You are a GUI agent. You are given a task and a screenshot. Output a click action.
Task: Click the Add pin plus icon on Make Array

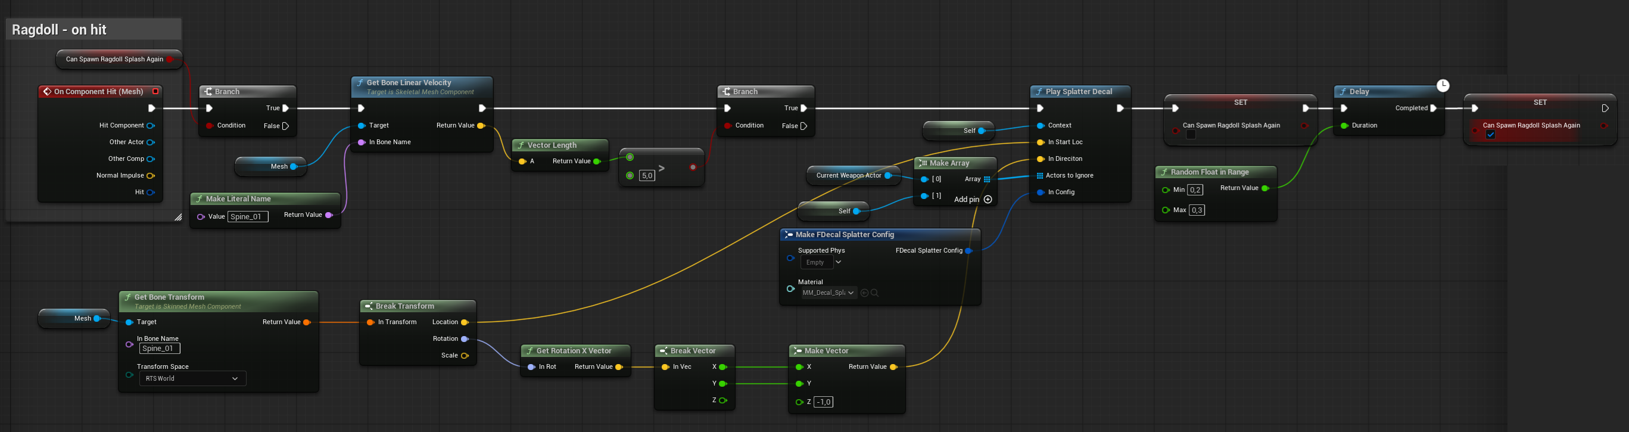click(988, 199)
